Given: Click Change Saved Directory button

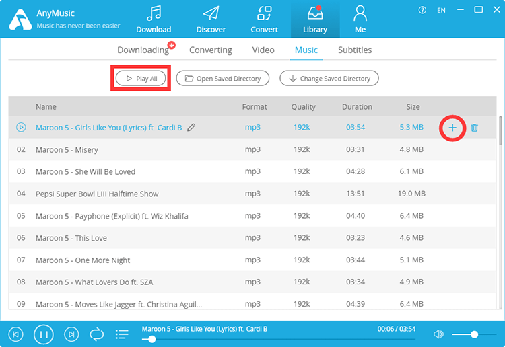Looking at the screenshot, I should tap(329, 79).
